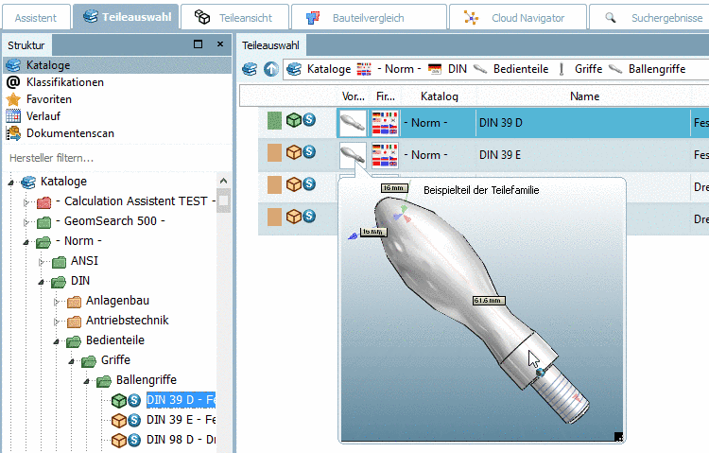Select Kataloge in the Struktur list
This screenshot has height=453, width=709.
point(117,65)
